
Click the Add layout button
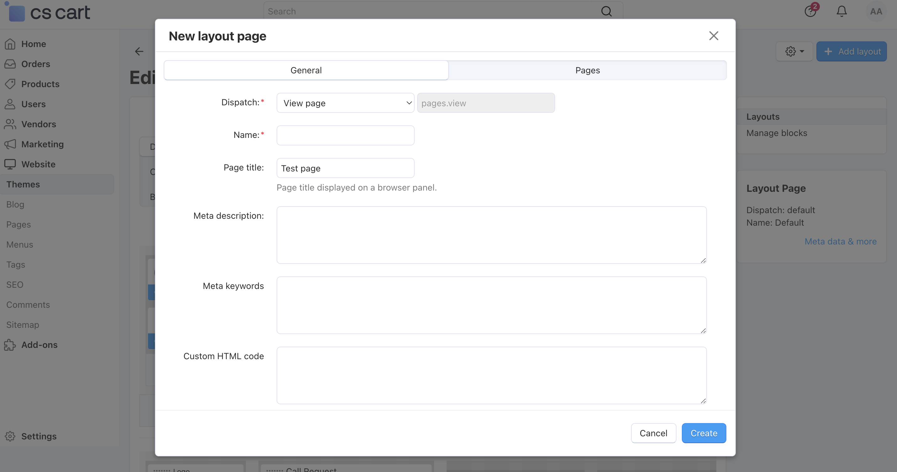(852, 51)
